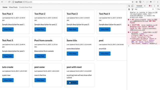Bookmark this page with the star icon
The image size is (160, 90).
point(132,2)
